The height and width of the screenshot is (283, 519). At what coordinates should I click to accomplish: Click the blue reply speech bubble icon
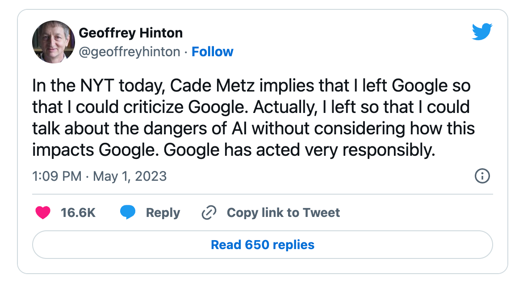click(x=128, y=212)
